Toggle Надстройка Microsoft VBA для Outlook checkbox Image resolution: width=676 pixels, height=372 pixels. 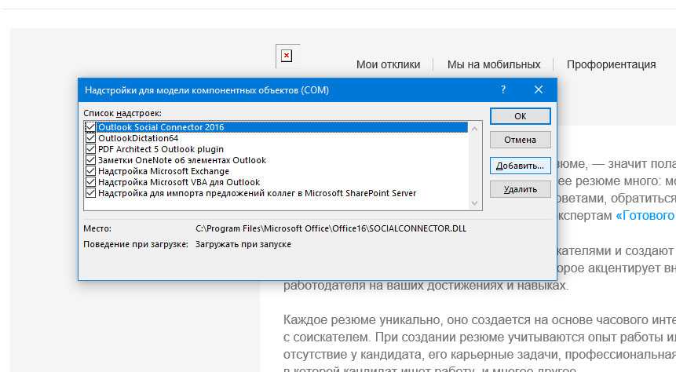click(x=90, y=182)
